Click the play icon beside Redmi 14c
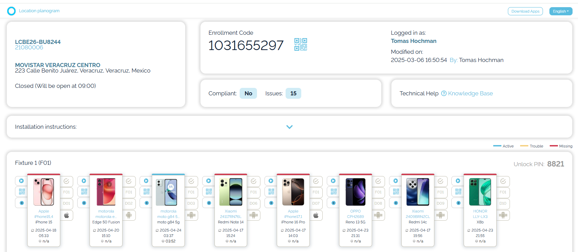578x252 pixels. coord(396,181)
